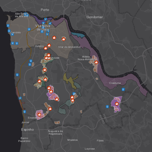
Task: Select the Mozelos label
Action: click(72, 140)
